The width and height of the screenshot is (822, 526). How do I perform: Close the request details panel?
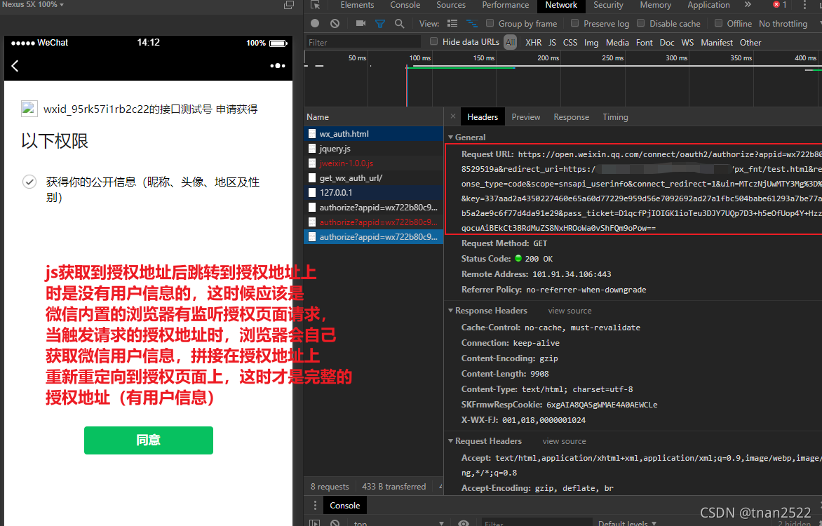coord(453,116)
